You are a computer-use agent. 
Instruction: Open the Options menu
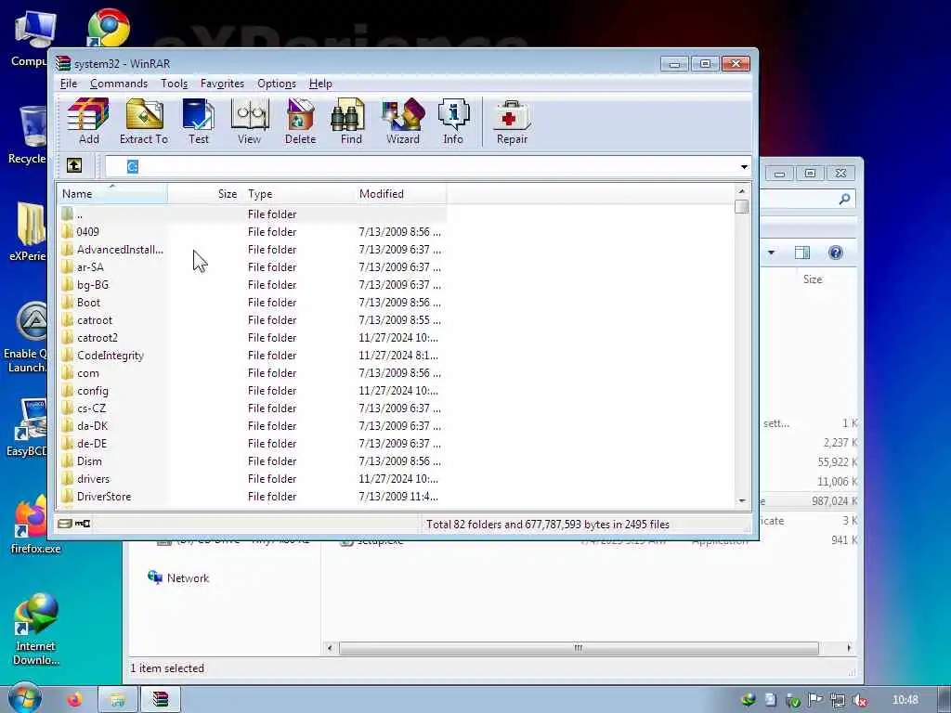[277, 84]
